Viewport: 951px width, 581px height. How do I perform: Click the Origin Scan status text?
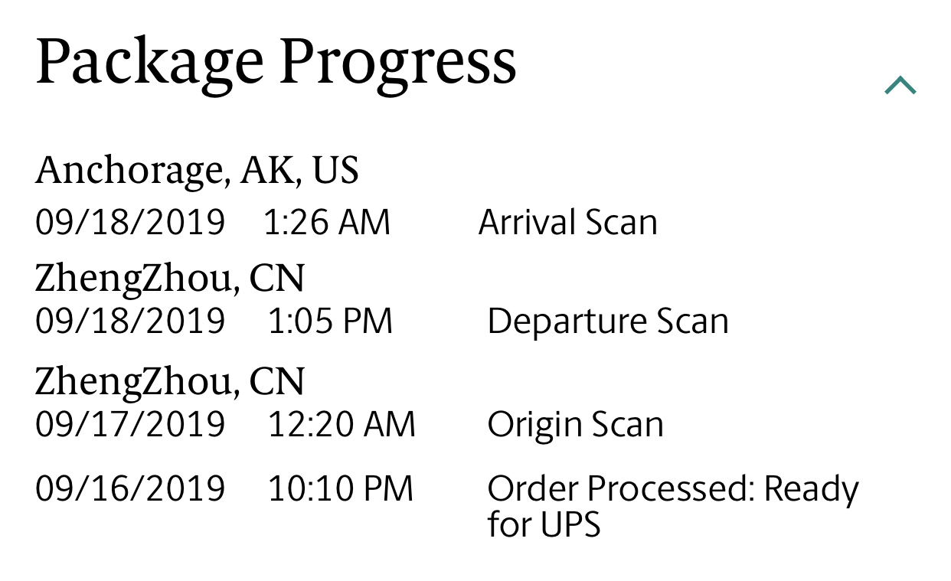pyautogui.click(x=576, y=424)
